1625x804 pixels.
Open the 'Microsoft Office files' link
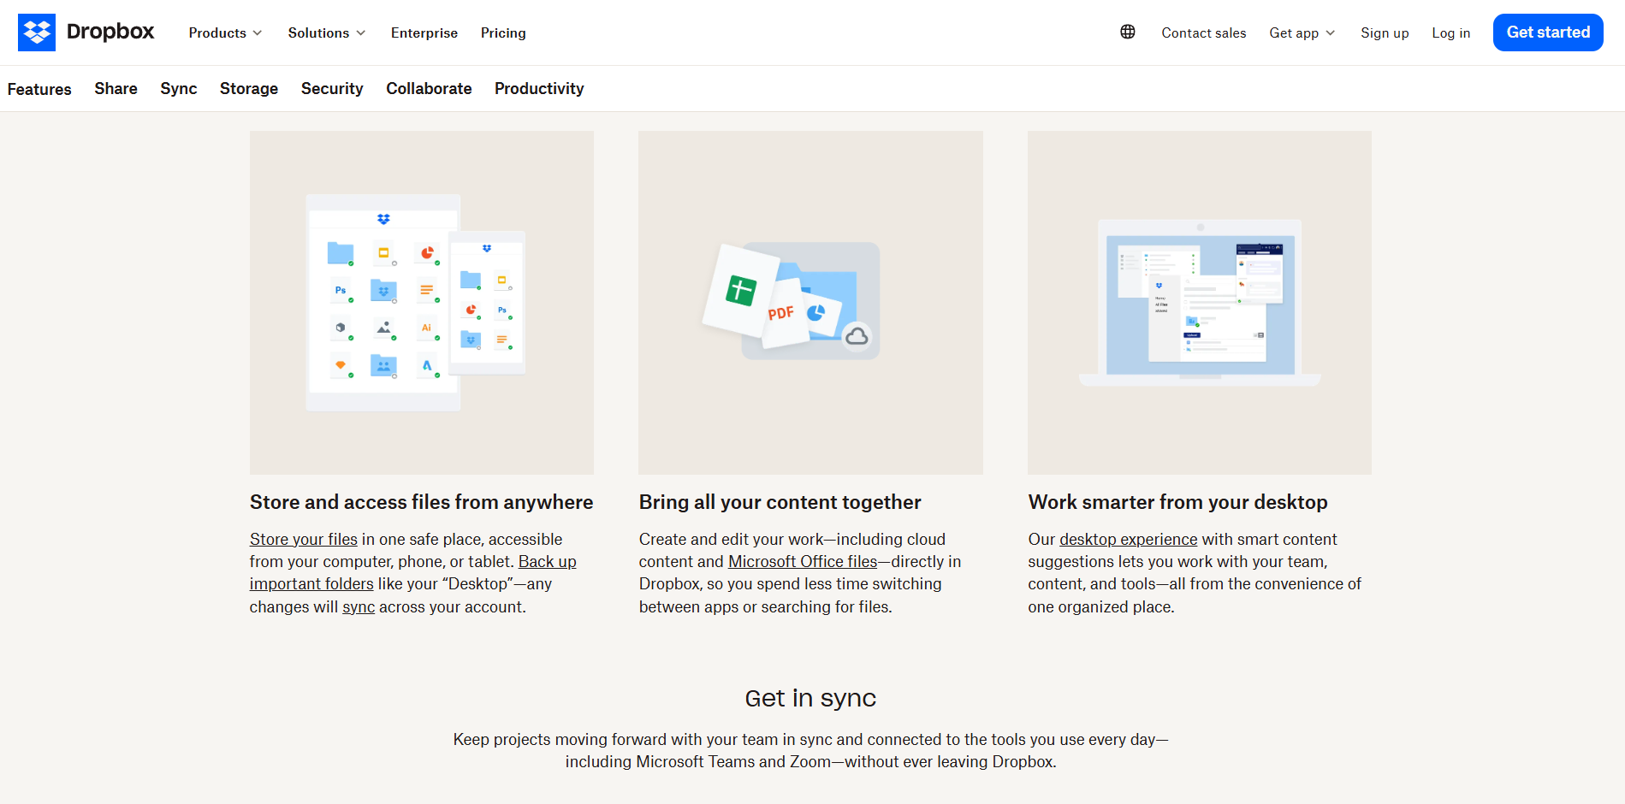tap(803, 561)
